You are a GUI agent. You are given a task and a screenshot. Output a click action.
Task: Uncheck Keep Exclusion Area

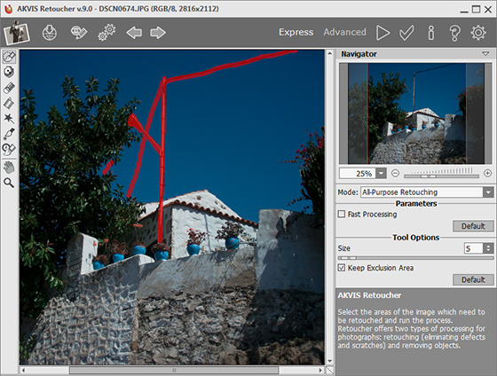point(342,268)
